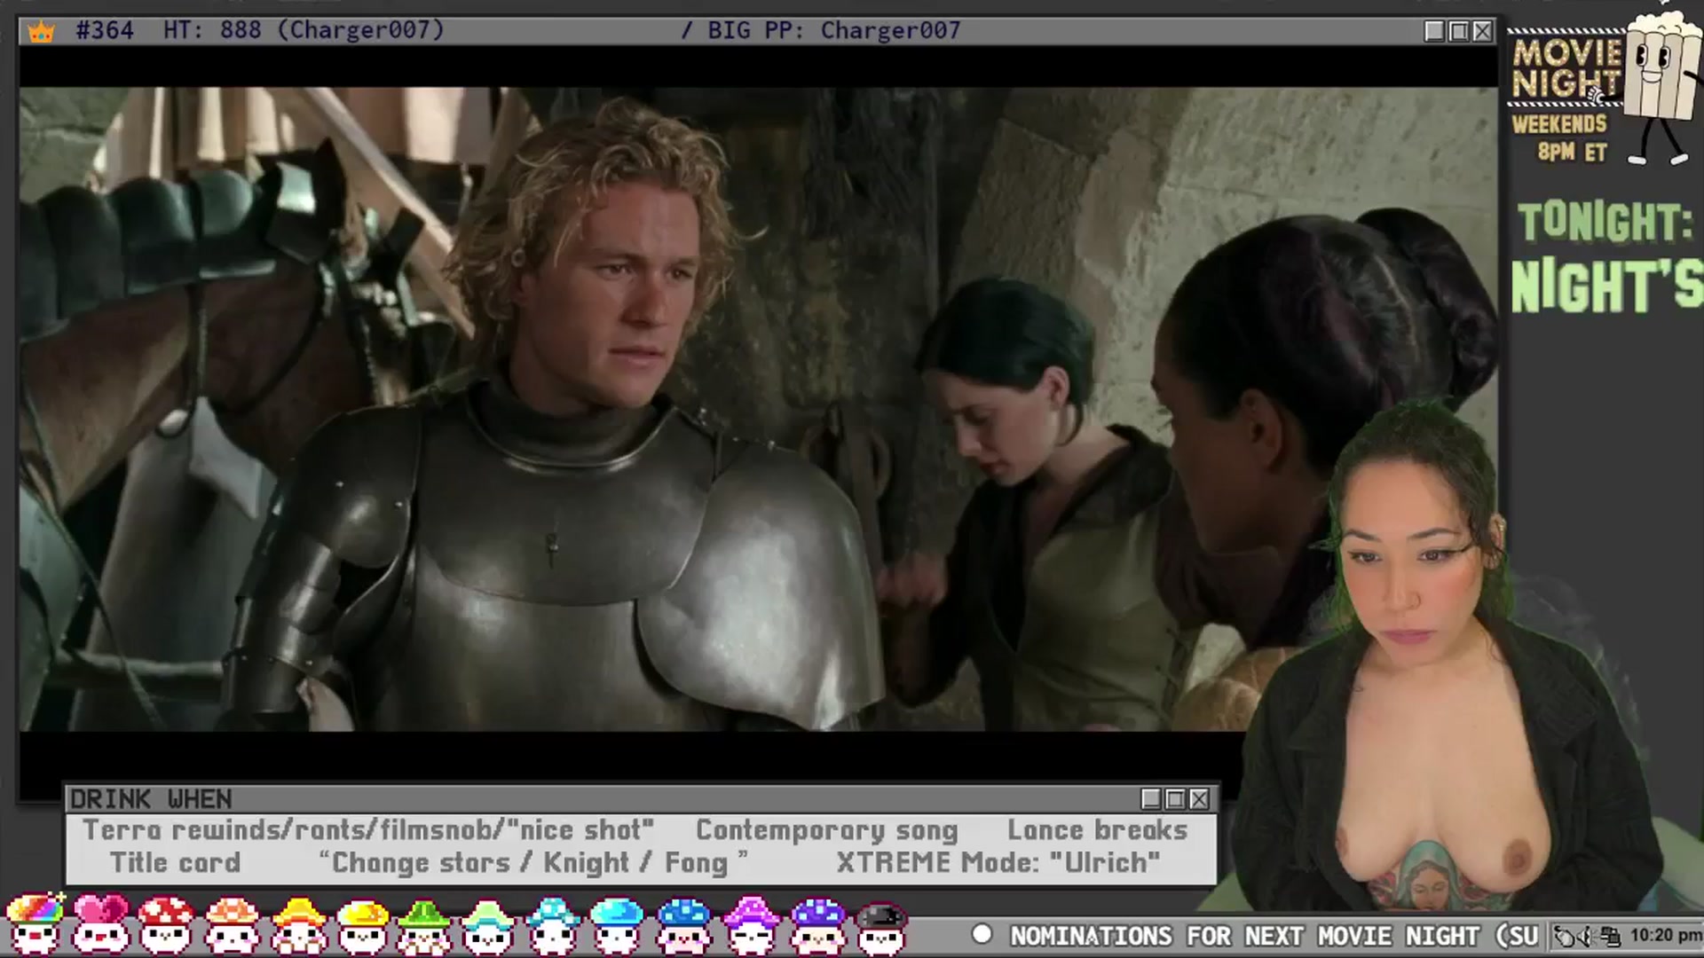Click the "Contemporary song" drink rule
The height and width of the screenshot is (958, 1704).
pyautogui.click(x=826, y=830)
